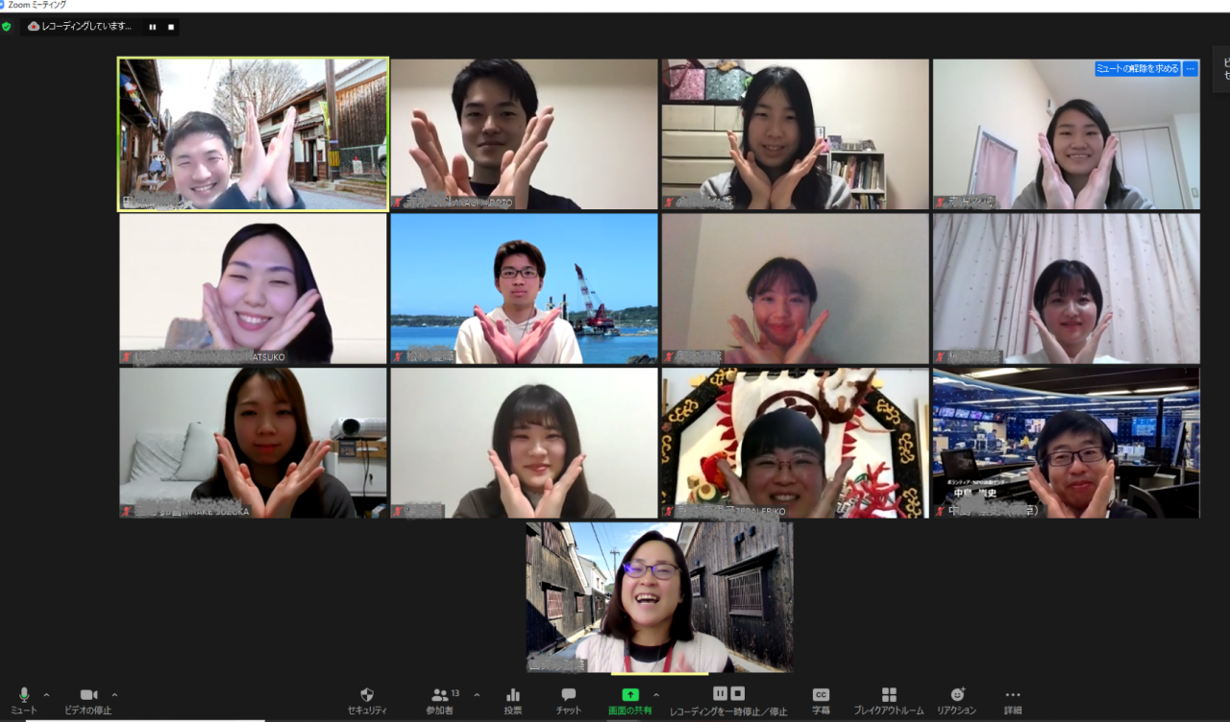1230x722 pixels.
Task: Click the ミュートの解除を求める button
Action: coord(1137,68)
